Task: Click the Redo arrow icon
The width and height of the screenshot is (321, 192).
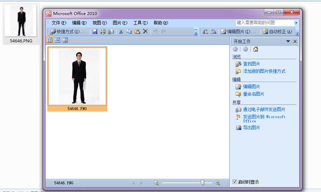Action: [164, 31]
